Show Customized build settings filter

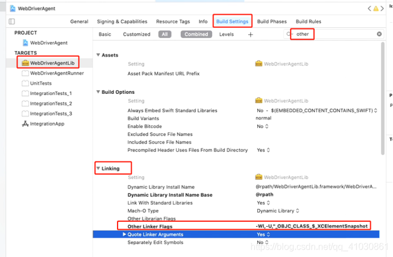[137, 34]
